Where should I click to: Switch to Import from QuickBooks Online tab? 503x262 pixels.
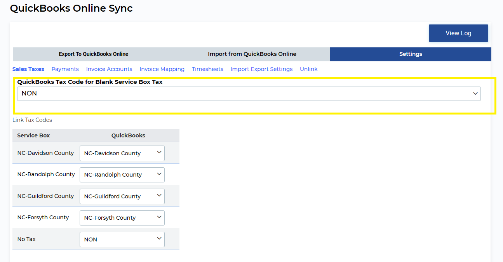(x=252, y=54)
